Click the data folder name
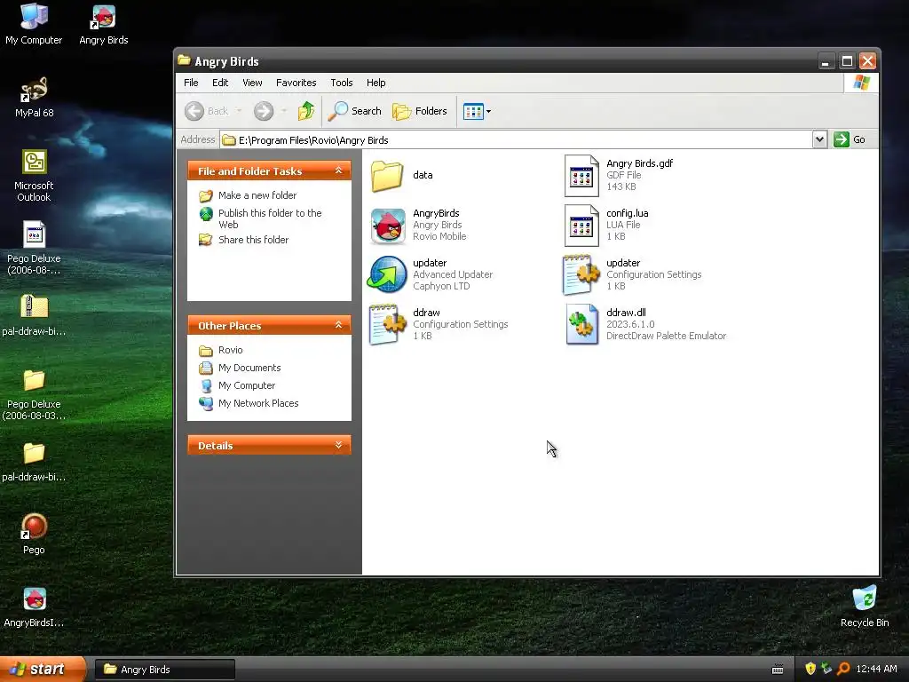 click(423, 175)
